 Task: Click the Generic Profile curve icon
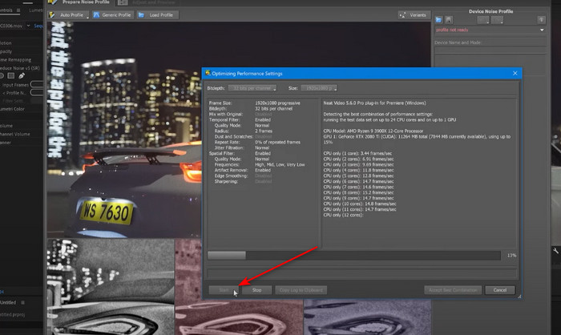pos(96,15)
